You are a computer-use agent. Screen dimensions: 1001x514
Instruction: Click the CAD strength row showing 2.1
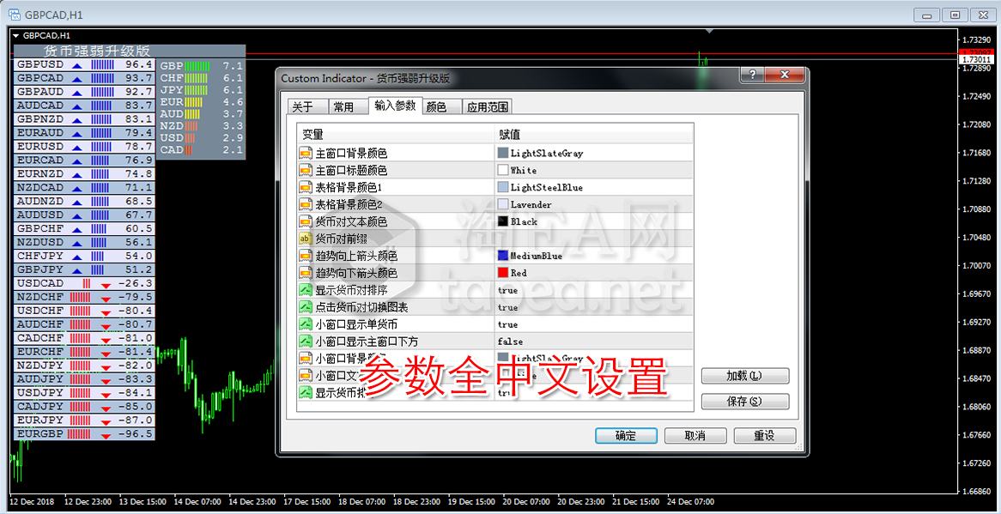200,150
